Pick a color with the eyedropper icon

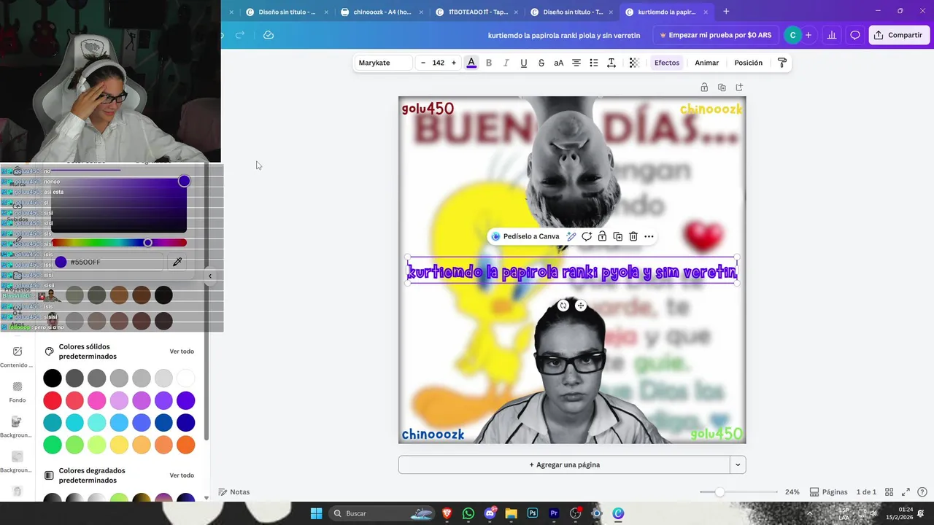(177, 262)
